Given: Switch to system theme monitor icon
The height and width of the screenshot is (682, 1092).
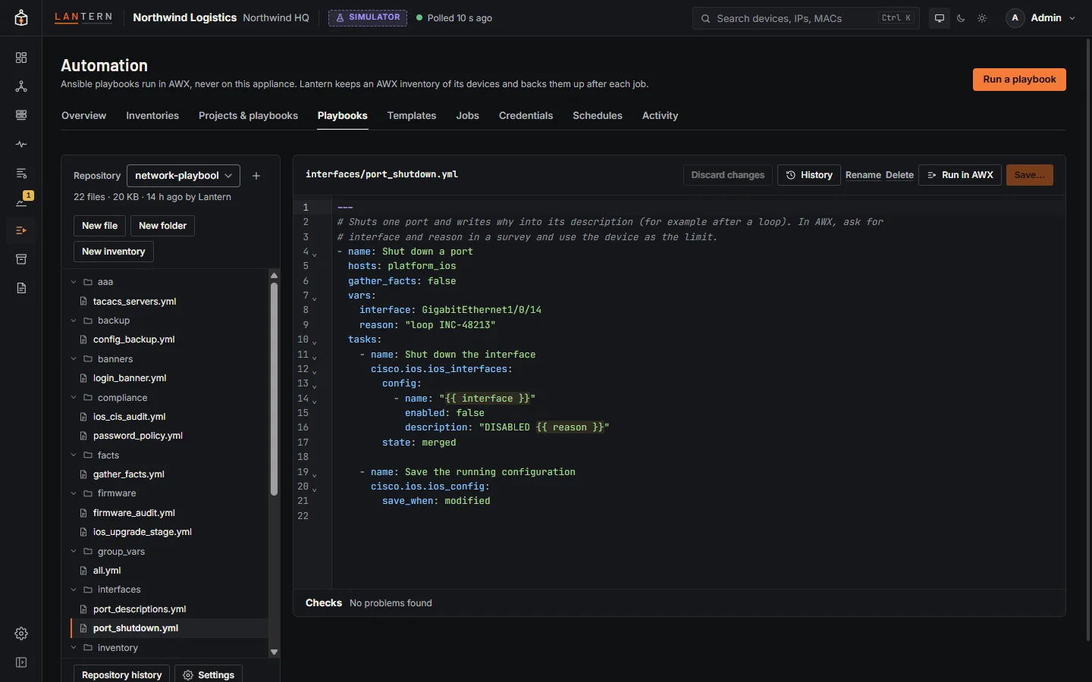Looking at the screenshot, I should 940,18.
